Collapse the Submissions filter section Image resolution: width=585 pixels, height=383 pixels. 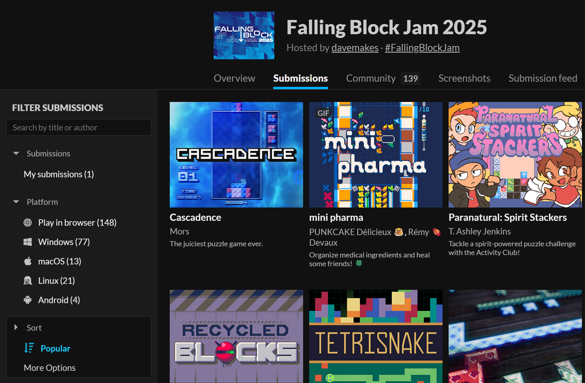(16, 153)
